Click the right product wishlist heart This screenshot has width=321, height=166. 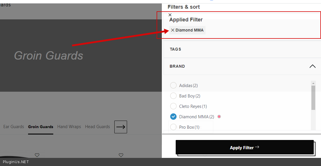[121, 155]
